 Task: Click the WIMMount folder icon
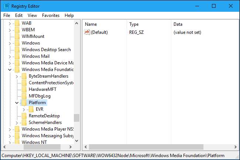pyautogui.click(x=17, y=36)
